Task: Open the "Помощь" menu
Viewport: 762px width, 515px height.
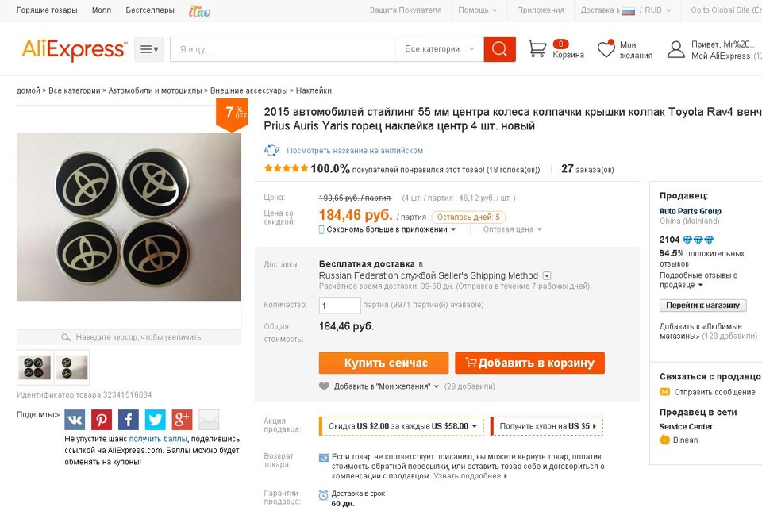Action: pyautogui.click(x=478, y=10)
